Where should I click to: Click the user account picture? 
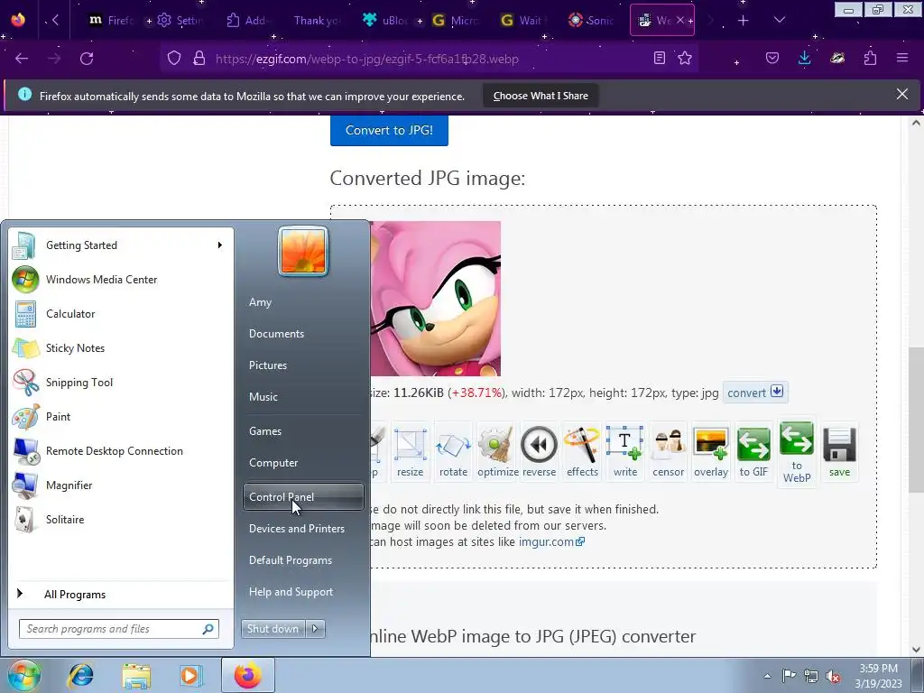(303, 251)
